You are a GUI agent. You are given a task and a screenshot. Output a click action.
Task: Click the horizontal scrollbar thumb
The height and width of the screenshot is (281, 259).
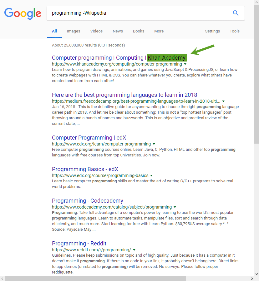click(95, 279)
